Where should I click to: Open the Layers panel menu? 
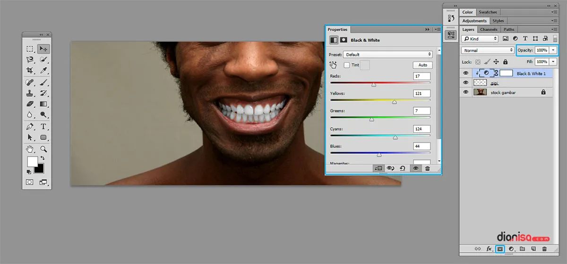[555, 29]
